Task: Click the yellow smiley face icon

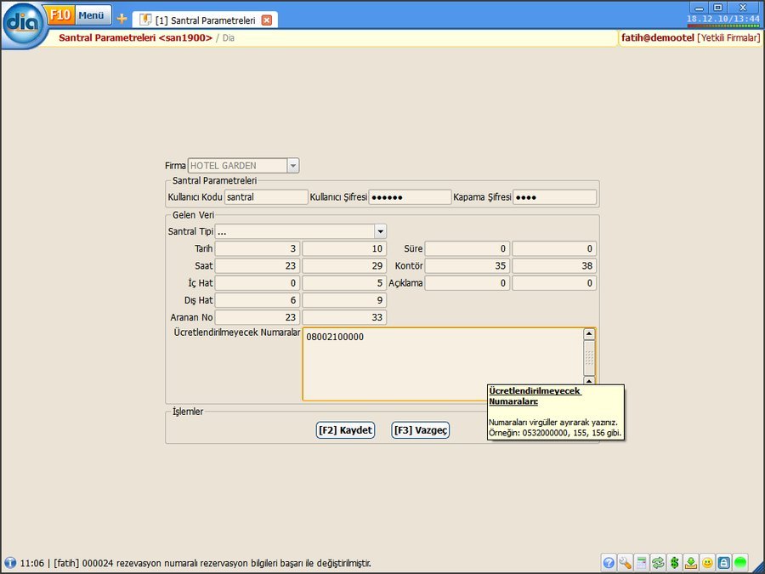Action: (707, 563)
